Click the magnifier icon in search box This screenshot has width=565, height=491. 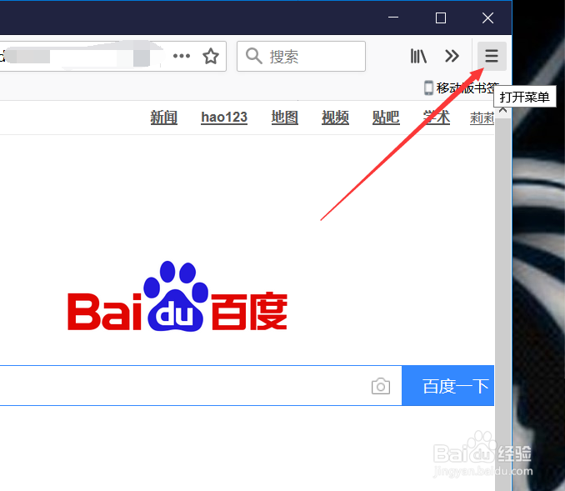(253, 56)
